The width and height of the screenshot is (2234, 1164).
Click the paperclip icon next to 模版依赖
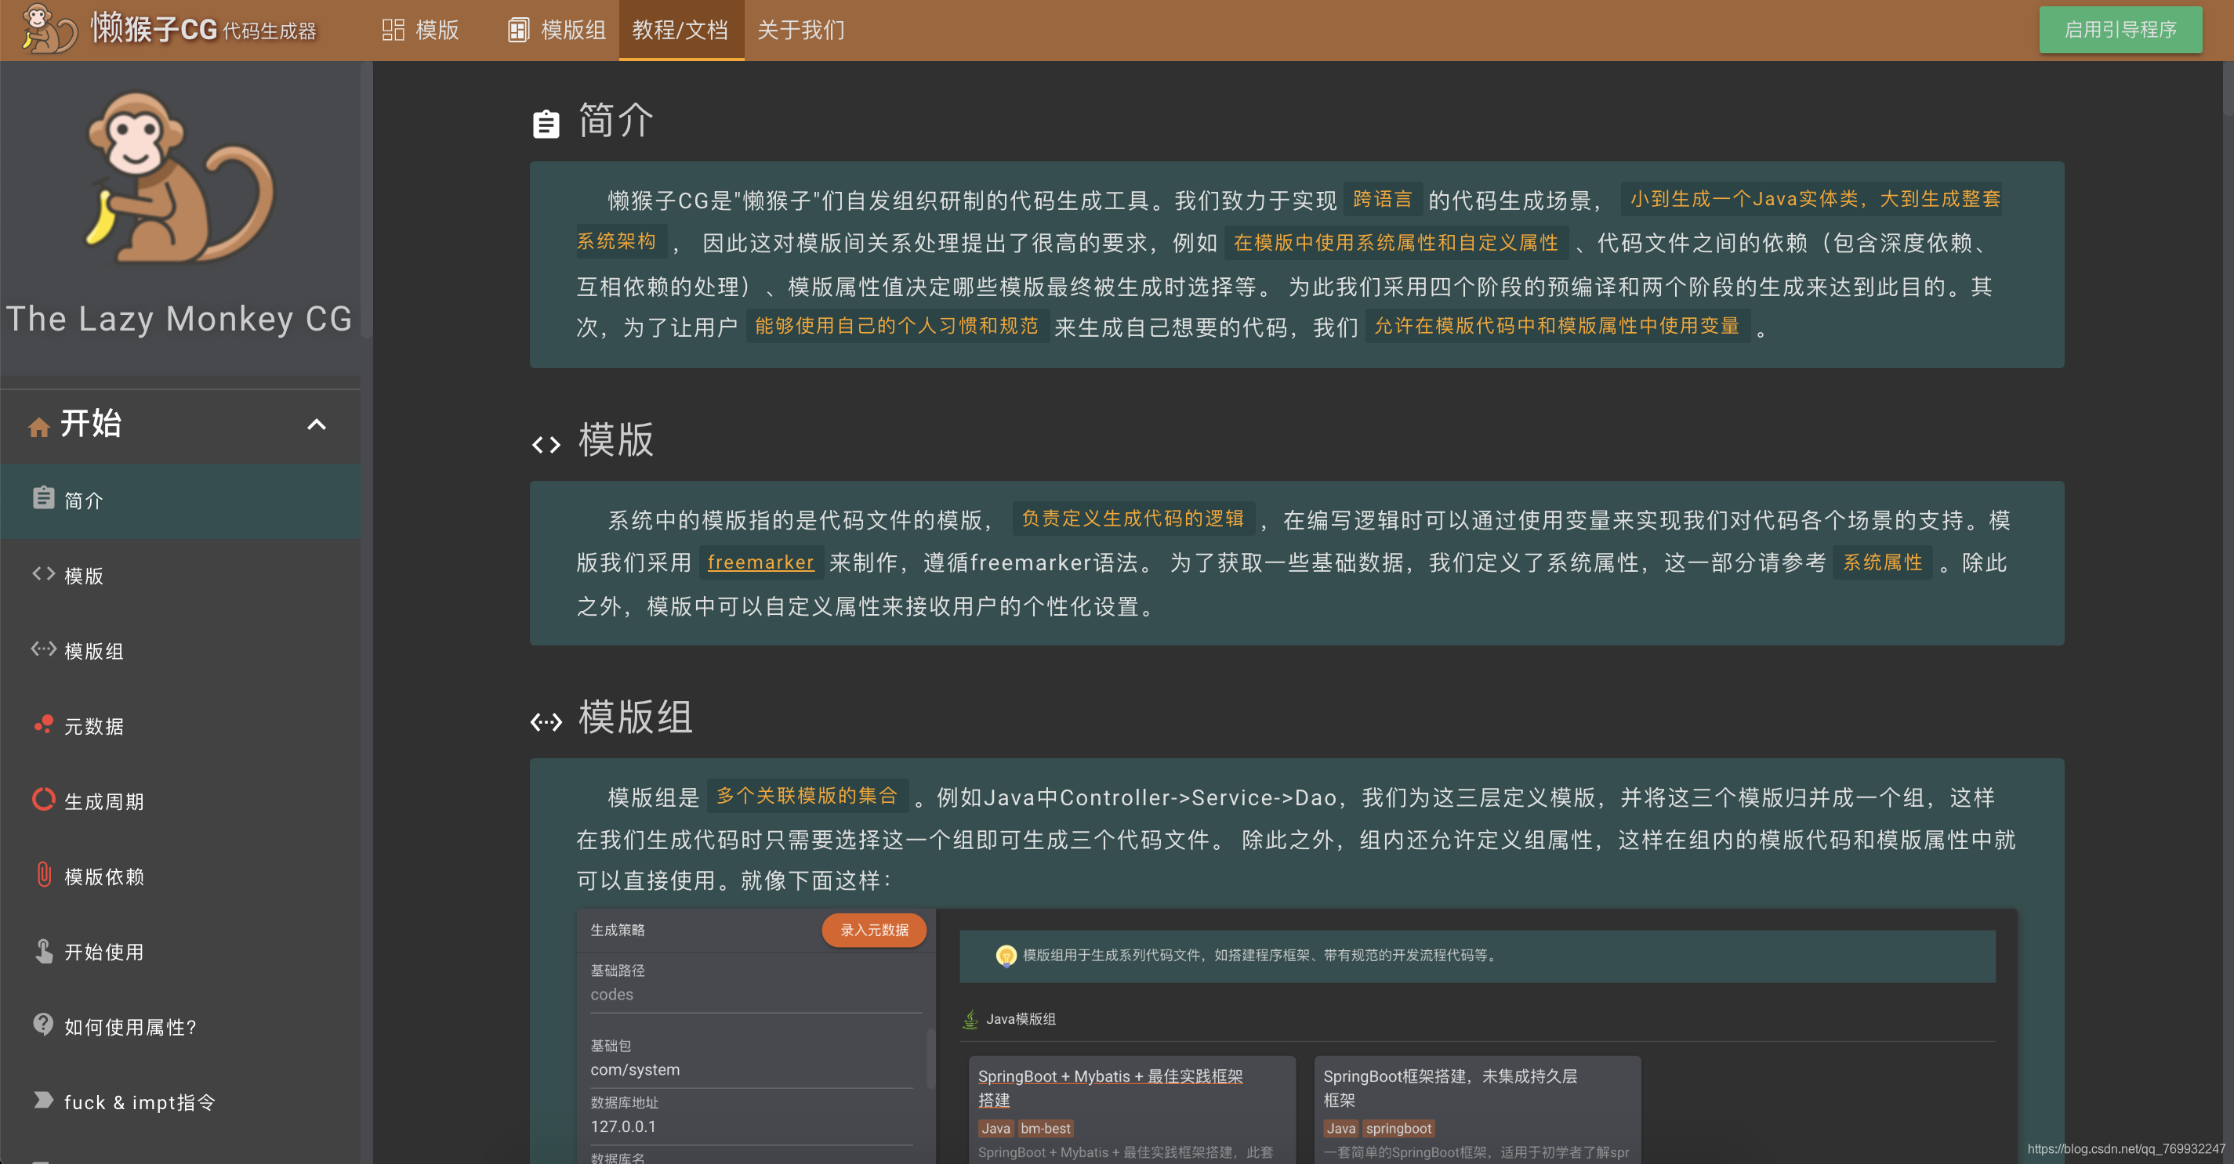(x=43, y=876)
